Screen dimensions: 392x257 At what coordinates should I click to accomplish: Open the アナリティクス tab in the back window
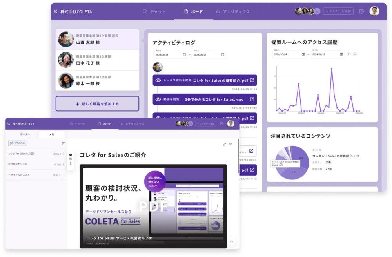tap(233, 11)
